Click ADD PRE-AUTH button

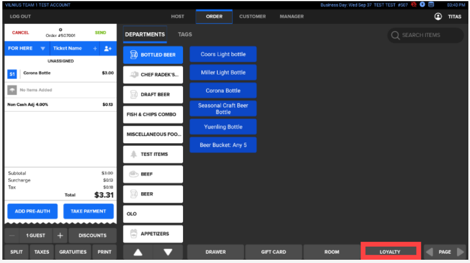point(32,211)
